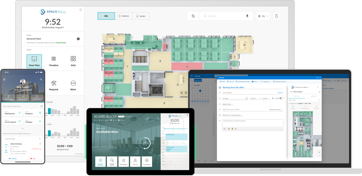Select the ALL tab above the floor plan
362x176 pixels.
point(106,16)
